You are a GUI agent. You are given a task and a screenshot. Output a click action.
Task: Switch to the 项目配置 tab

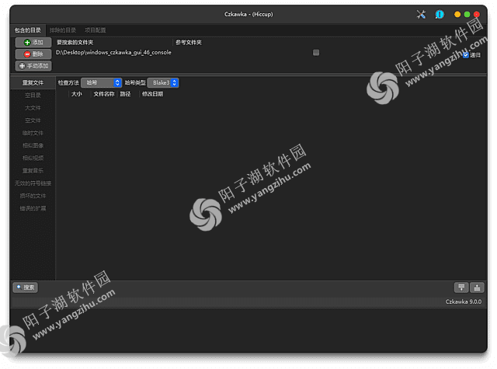pyautogui.click(x=95, y=30)
